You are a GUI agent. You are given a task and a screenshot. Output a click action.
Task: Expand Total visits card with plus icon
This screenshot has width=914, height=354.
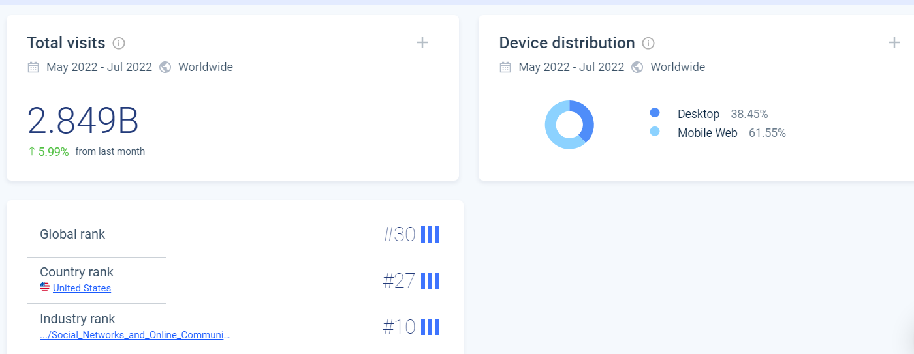tap(422, 42)
